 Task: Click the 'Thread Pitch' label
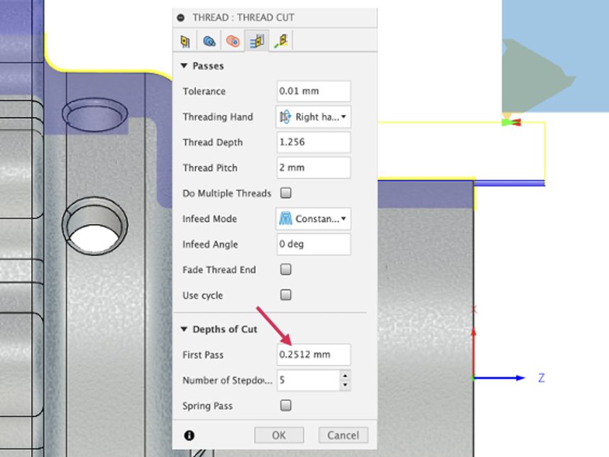pyautogui.click(x=210, y=167)
